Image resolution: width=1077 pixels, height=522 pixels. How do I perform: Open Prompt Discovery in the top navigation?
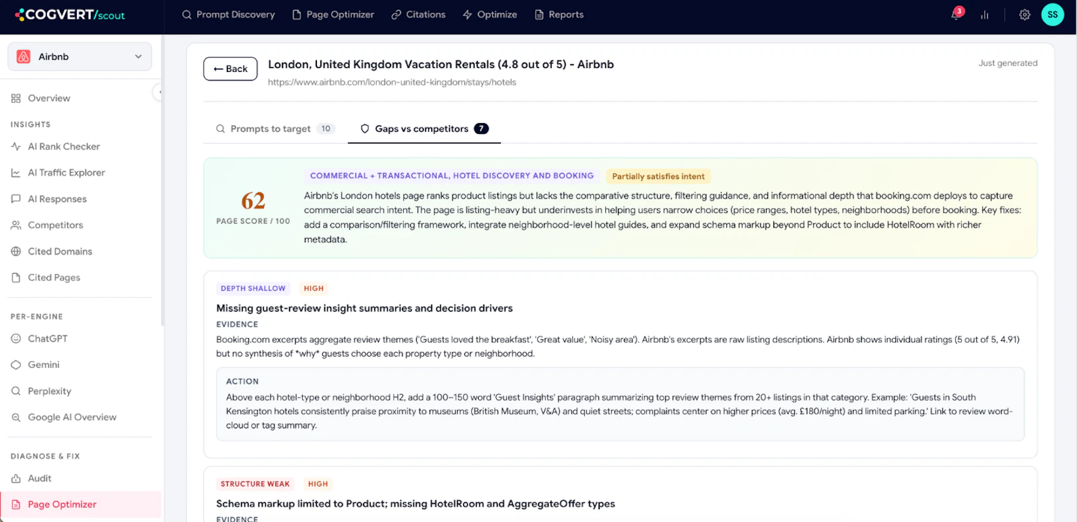pyautogui.click(x=228, y=15)
